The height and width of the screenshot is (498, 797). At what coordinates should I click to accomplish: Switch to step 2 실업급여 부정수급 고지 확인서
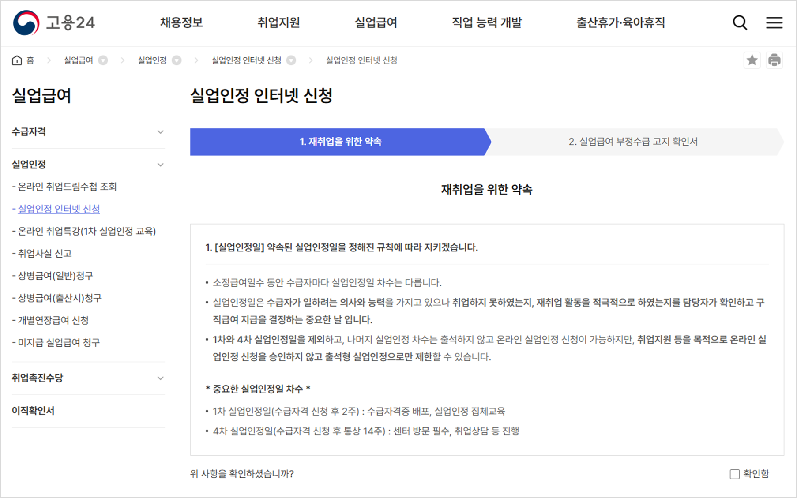[634, 142]
